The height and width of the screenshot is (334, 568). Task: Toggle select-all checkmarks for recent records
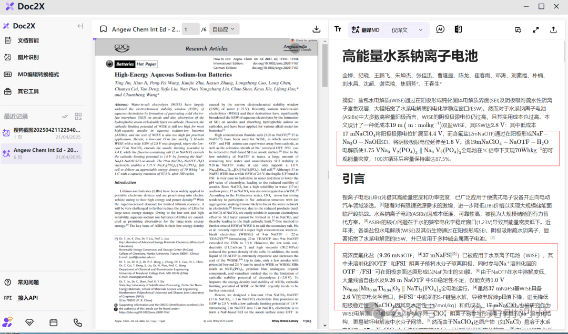point(65,116)
